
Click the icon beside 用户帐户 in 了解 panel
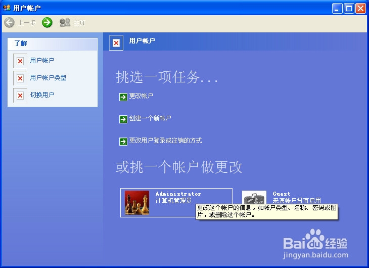coord(20,61)
